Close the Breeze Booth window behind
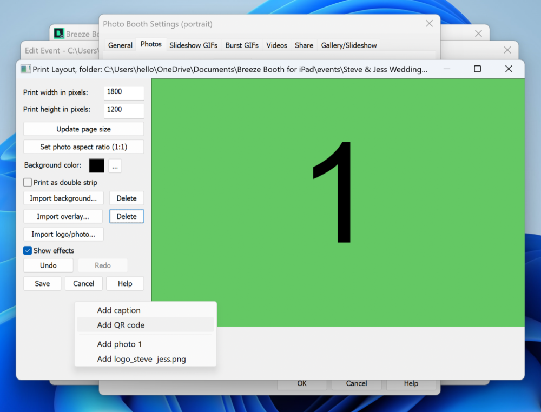 pos(478,34)
